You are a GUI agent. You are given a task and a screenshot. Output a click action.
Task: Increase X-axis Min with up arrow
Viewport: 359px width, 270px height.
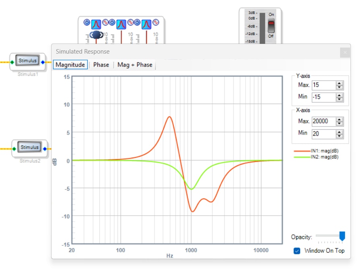click(x=339, y=132)
